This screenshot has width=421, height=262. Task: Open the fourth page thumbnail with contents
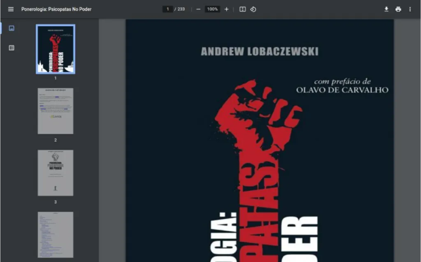pos(56,234)
